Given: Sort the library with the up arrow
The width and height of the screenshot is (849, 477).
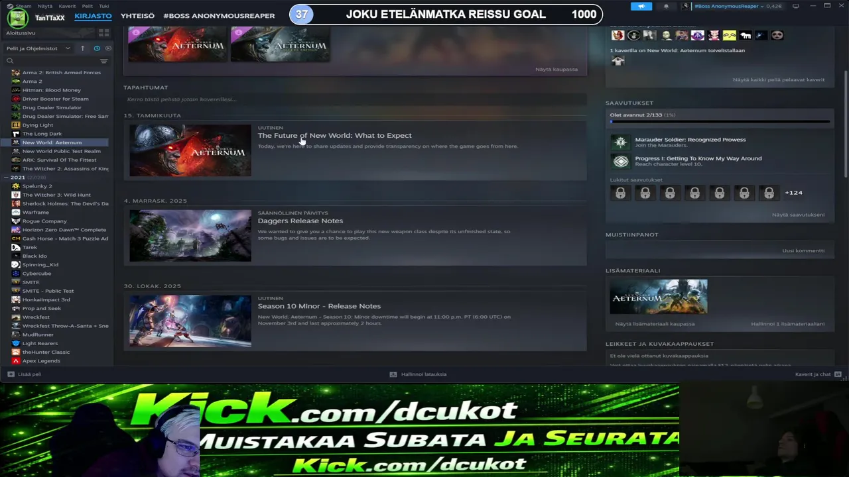Looking at the screenshot, I should 82,48.
